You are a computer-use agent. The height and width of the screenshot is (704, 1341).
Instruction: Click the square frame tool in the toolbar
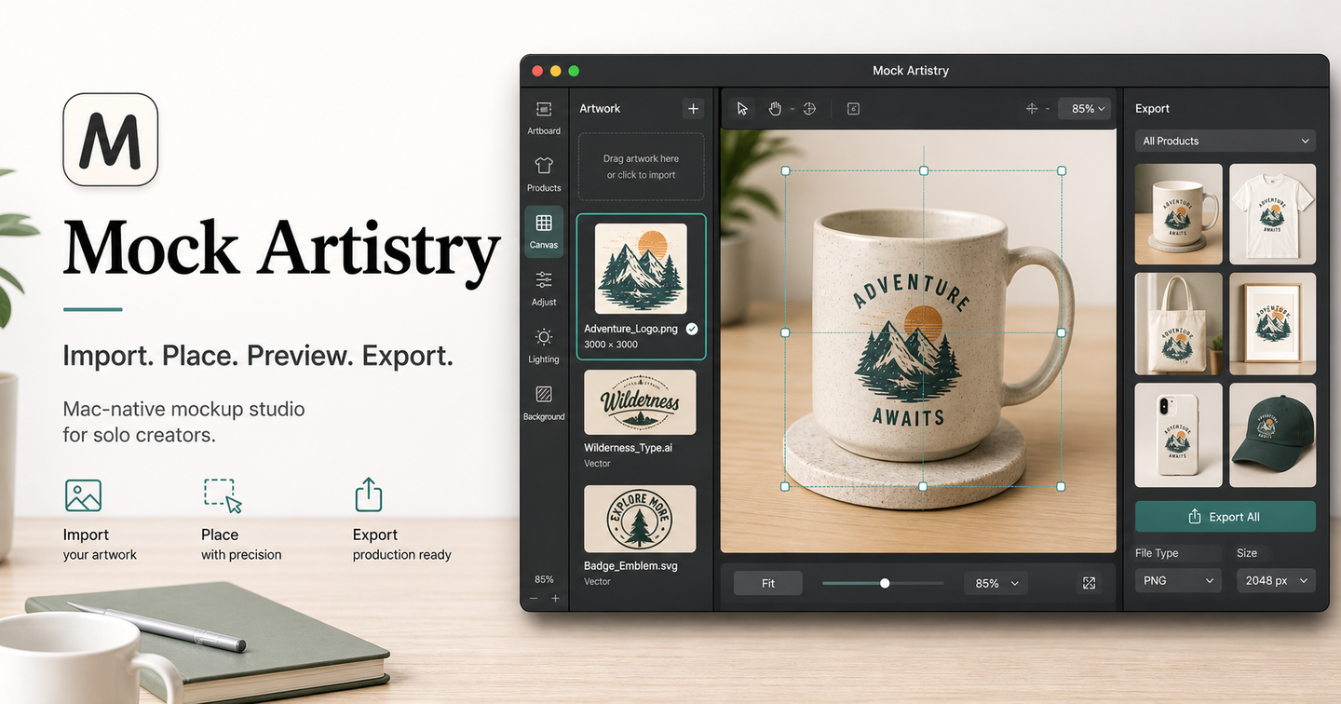coord(853,109)
